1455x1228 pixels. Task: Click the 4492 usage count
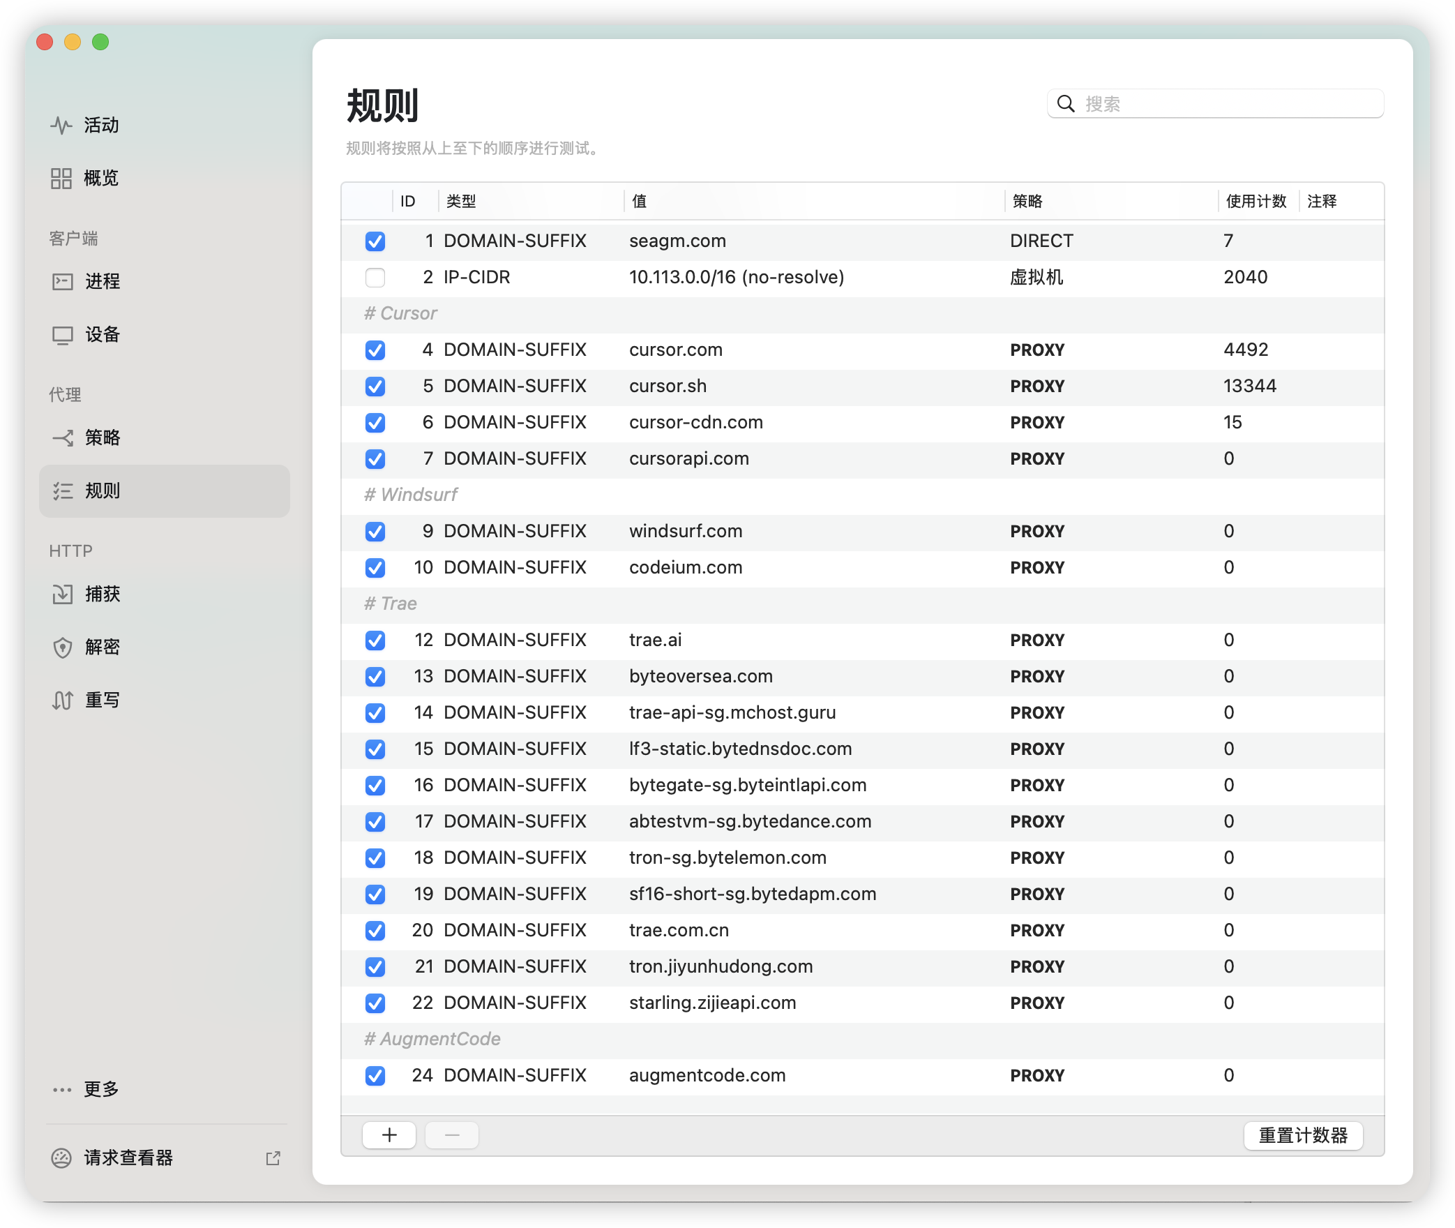(x=1246, y=350)
